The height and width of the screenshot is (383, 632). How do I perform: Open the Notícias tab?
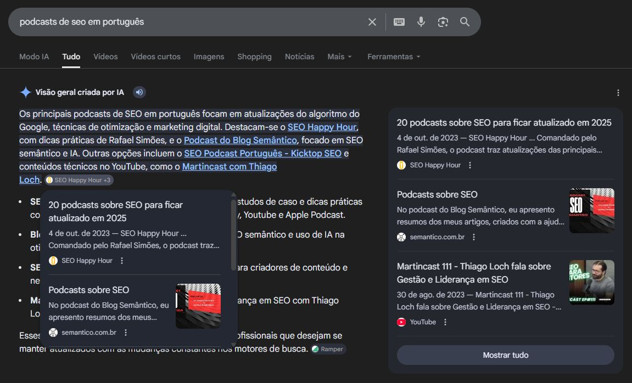(x=299, y=57)
